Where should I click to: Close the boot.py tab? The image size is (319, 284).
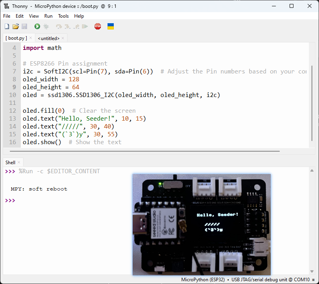point(31,38)
